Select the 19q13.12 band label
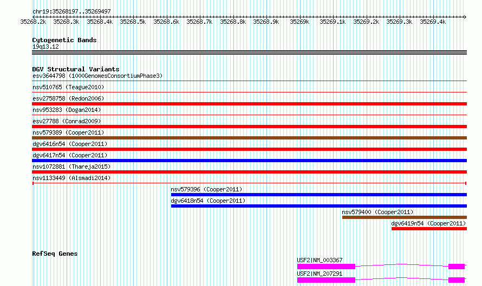The height and width of the screenshot is (286, 482). pyautogui.click(x=45, y=46)
